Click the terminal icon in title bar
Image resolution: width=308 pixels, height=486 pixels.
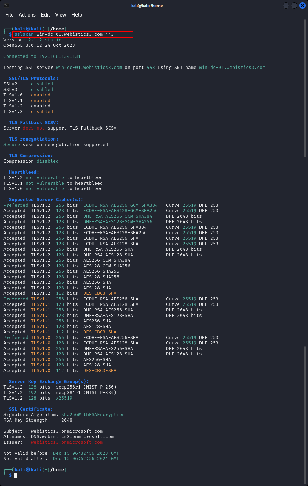tap(7, 6)
